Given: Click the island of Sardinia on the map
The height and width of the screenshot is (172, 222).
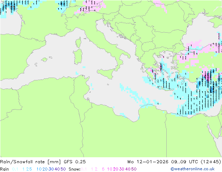Looking at the screenshot, I should [78, 57].
